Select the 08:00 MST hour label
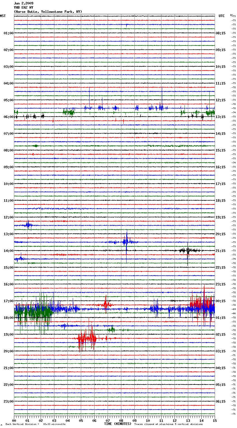The image size is (237, 428). [9, 150]
